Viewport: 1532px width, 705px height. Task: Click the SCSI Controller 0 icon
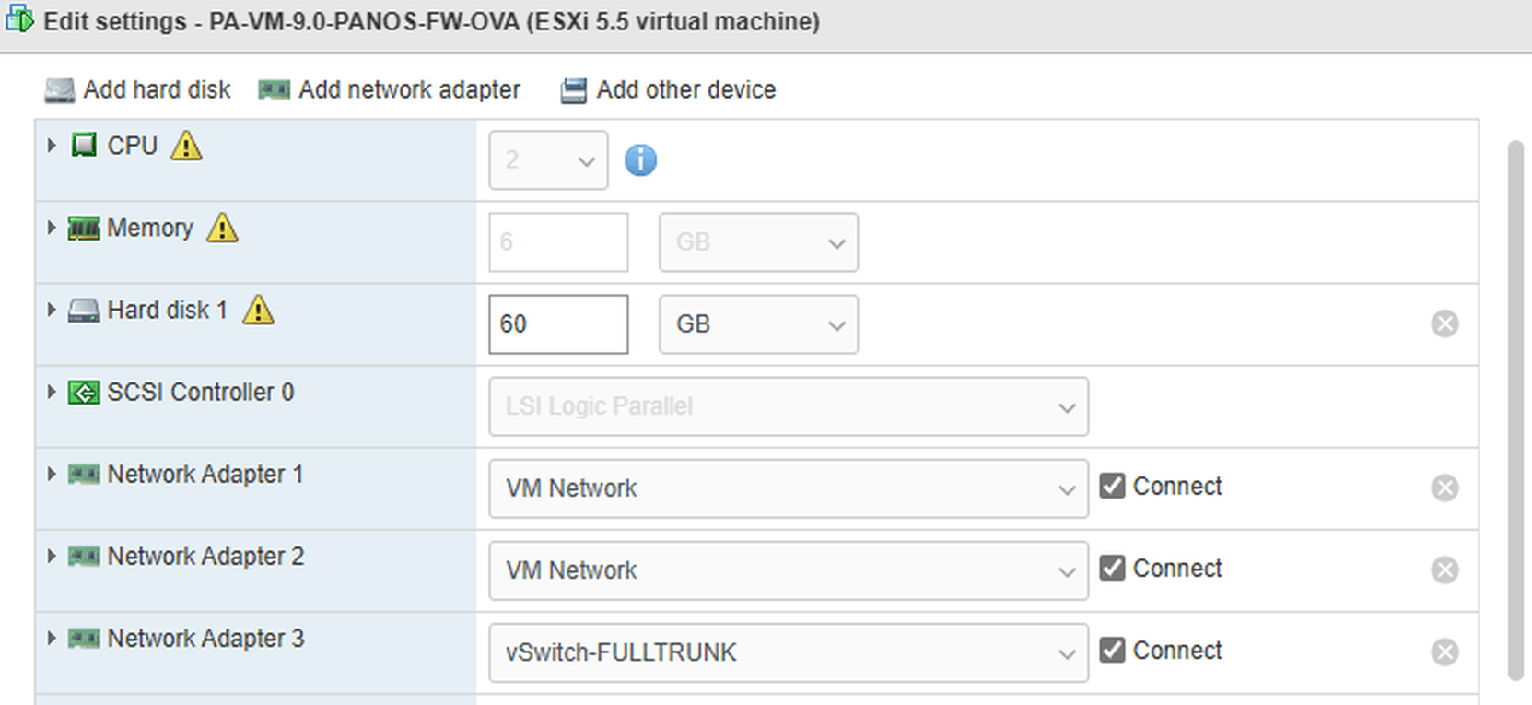pyautogui.click(x=84, y=394)
